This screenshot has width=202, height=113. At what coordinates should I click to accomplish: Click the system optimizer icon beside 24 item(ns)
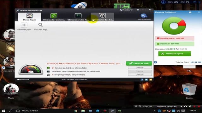click(48, 68)
